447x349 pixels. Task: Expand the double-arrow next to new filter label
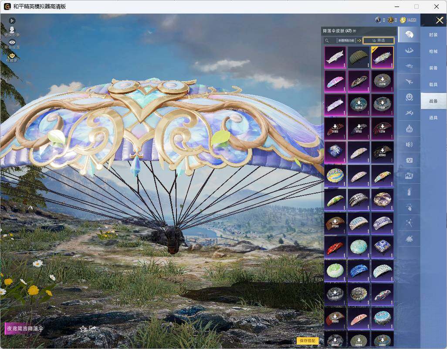[x=359, y=41]
